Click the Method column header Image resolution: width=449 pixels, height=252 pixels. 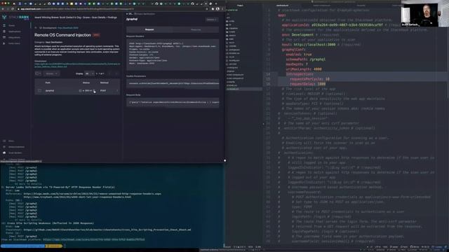coord(105,83)
